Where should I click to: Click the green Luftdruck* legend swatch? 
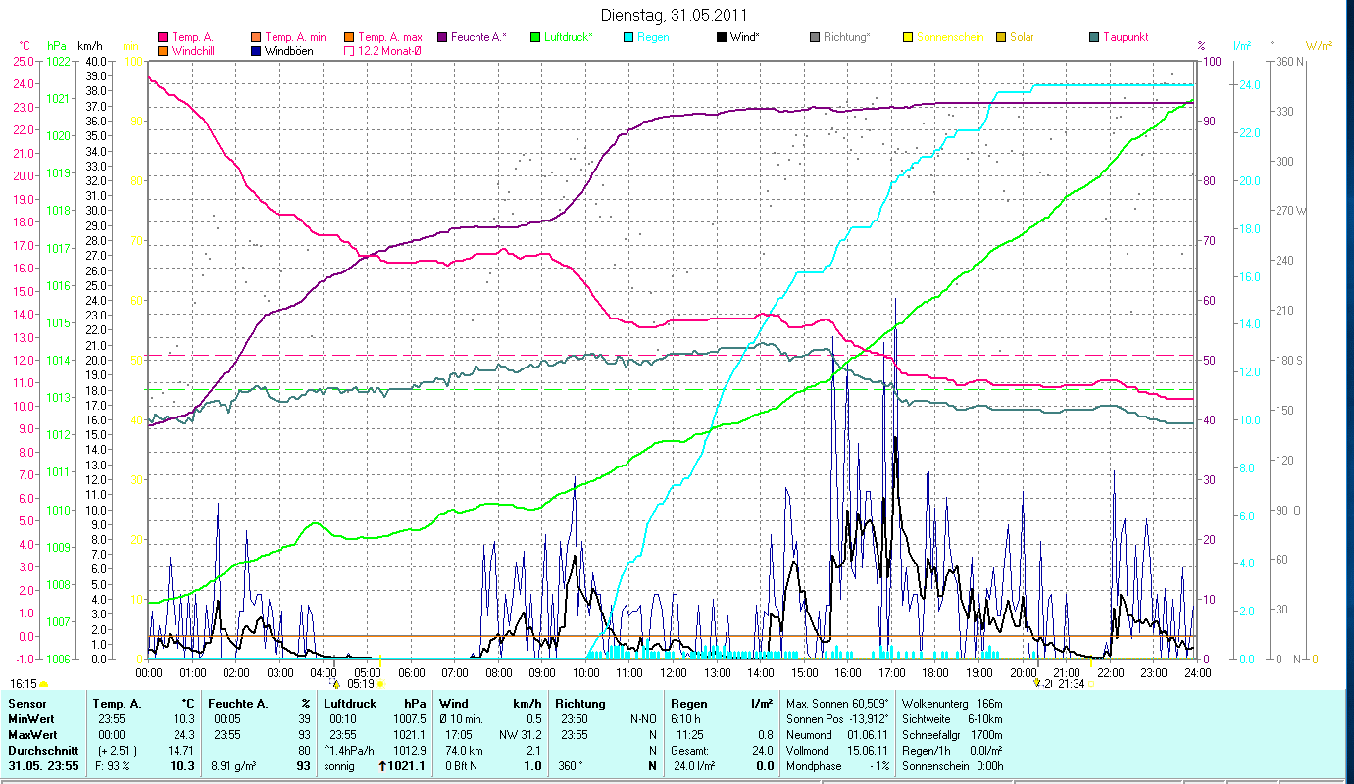534,37
